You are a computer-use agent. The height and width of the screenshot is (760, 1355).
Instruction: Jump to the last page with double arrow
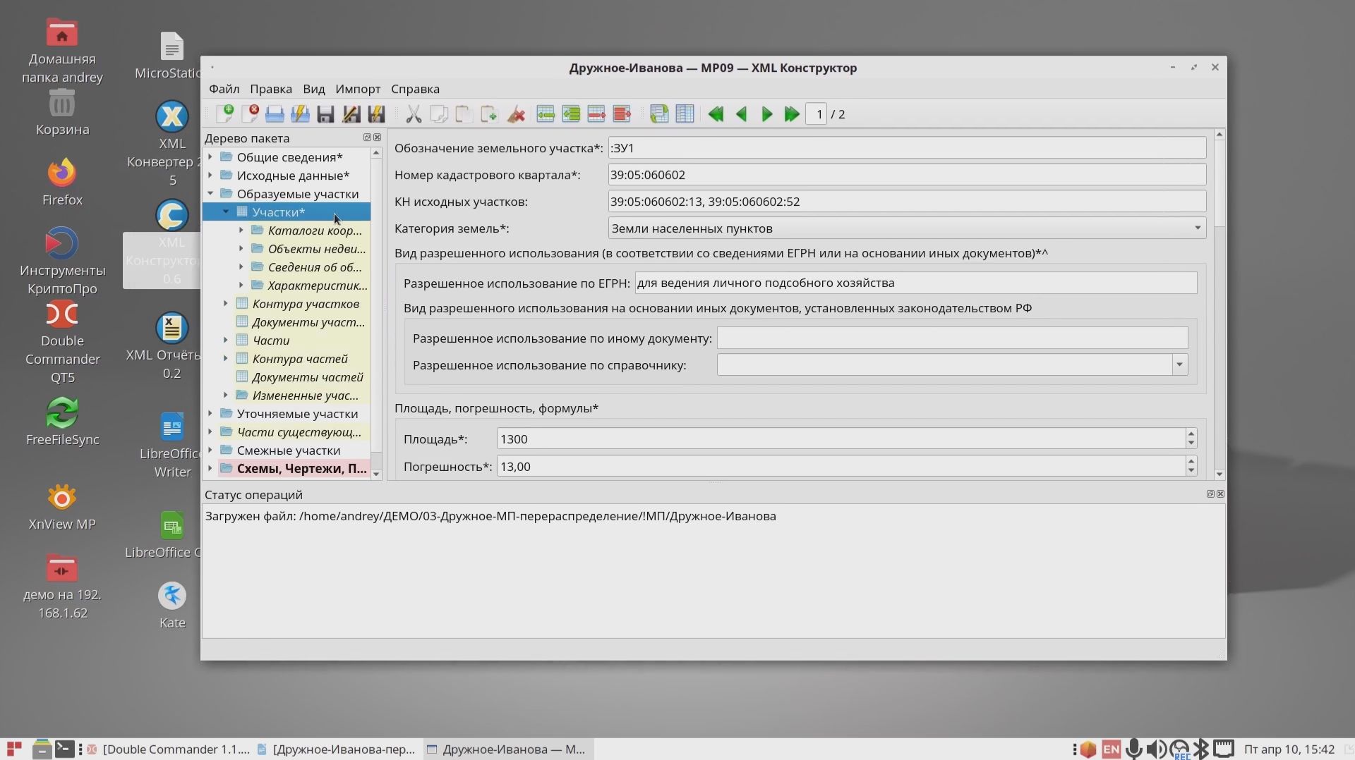click(791, 114)
